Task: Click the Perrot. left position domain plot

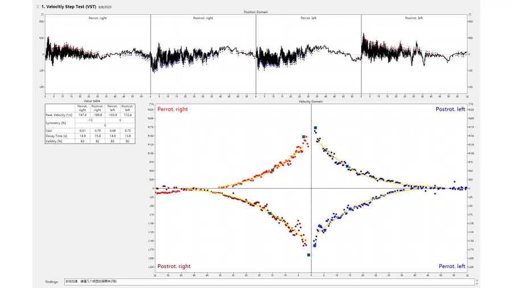Action: pyautogui.click(x=308, y=54)
